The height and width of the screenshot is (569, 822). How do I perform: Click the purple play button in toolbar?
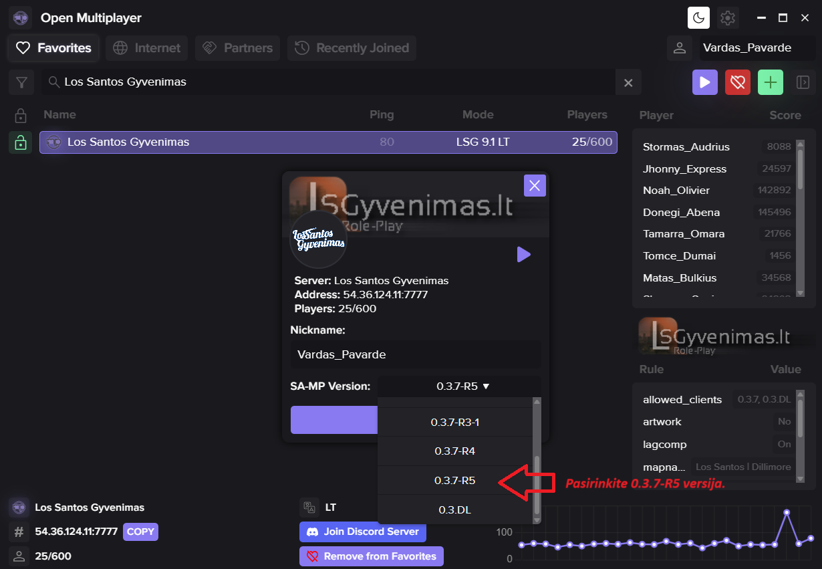coord(704,82)
